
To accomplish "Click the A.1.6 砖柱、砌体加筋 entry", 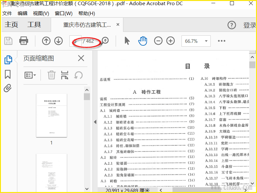I will [x=149, y=146].
